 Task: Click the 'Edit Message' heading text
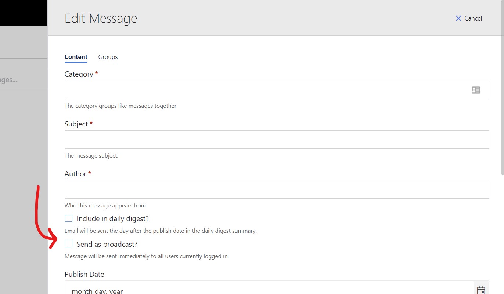(101, 18)
